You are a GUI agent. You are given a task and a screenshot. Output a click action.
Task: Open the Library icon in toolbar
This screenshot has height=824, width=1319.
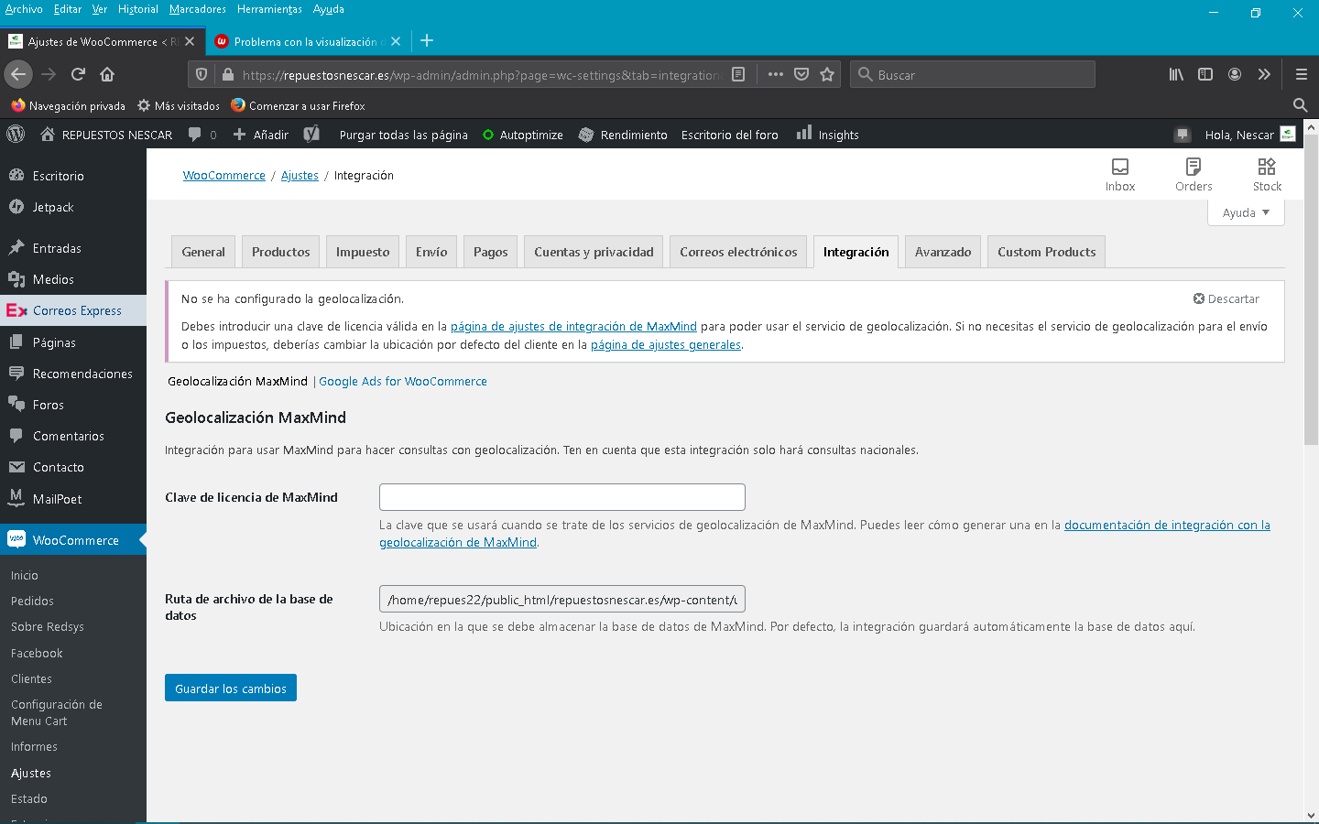pyautogui.click(x=1176, y=74)
